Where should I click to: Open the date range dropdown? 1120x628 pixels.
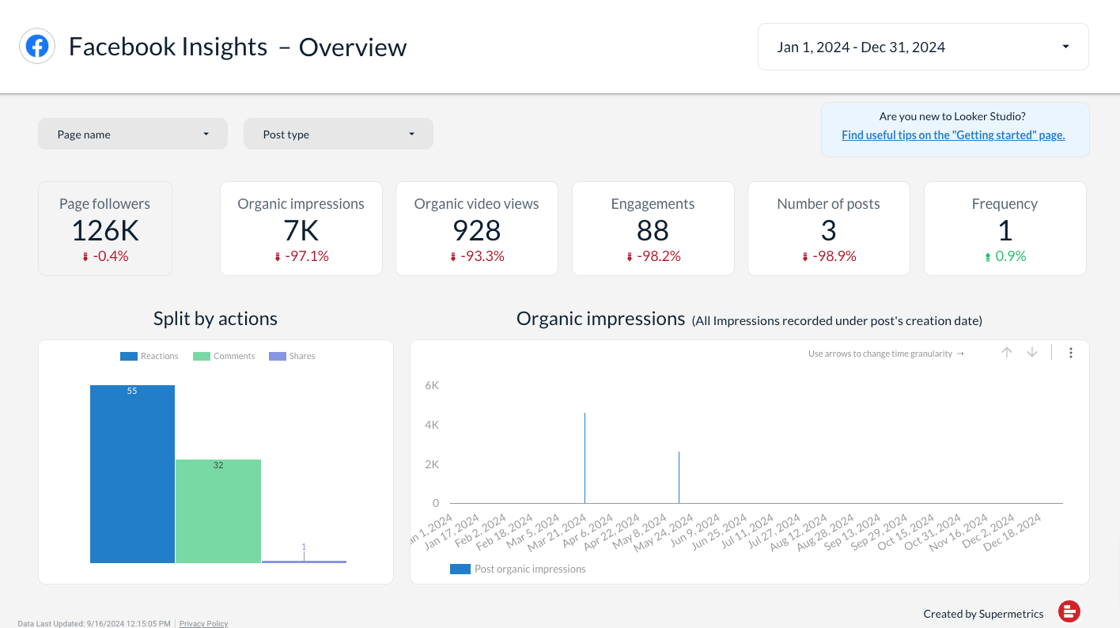pos(922,47)
